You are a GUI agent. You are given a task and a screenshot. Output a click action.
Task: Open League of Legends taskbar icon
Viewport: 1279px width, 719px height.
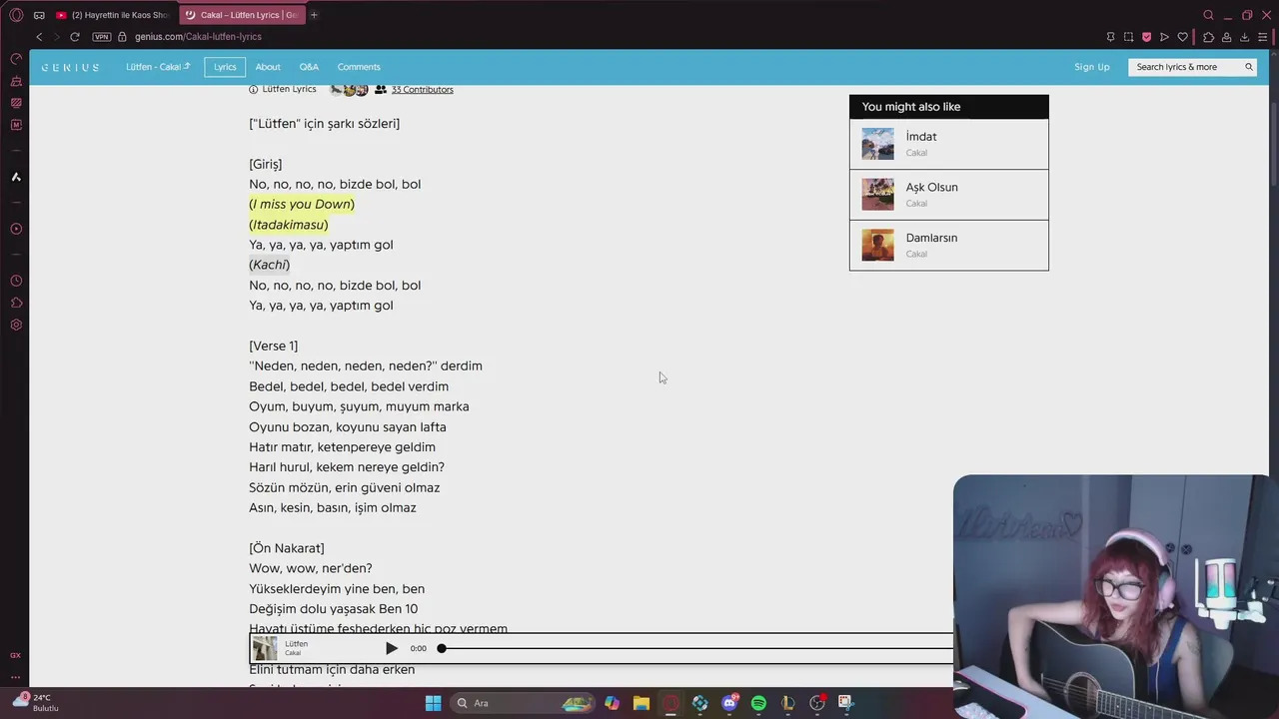(x=787, y=703)
